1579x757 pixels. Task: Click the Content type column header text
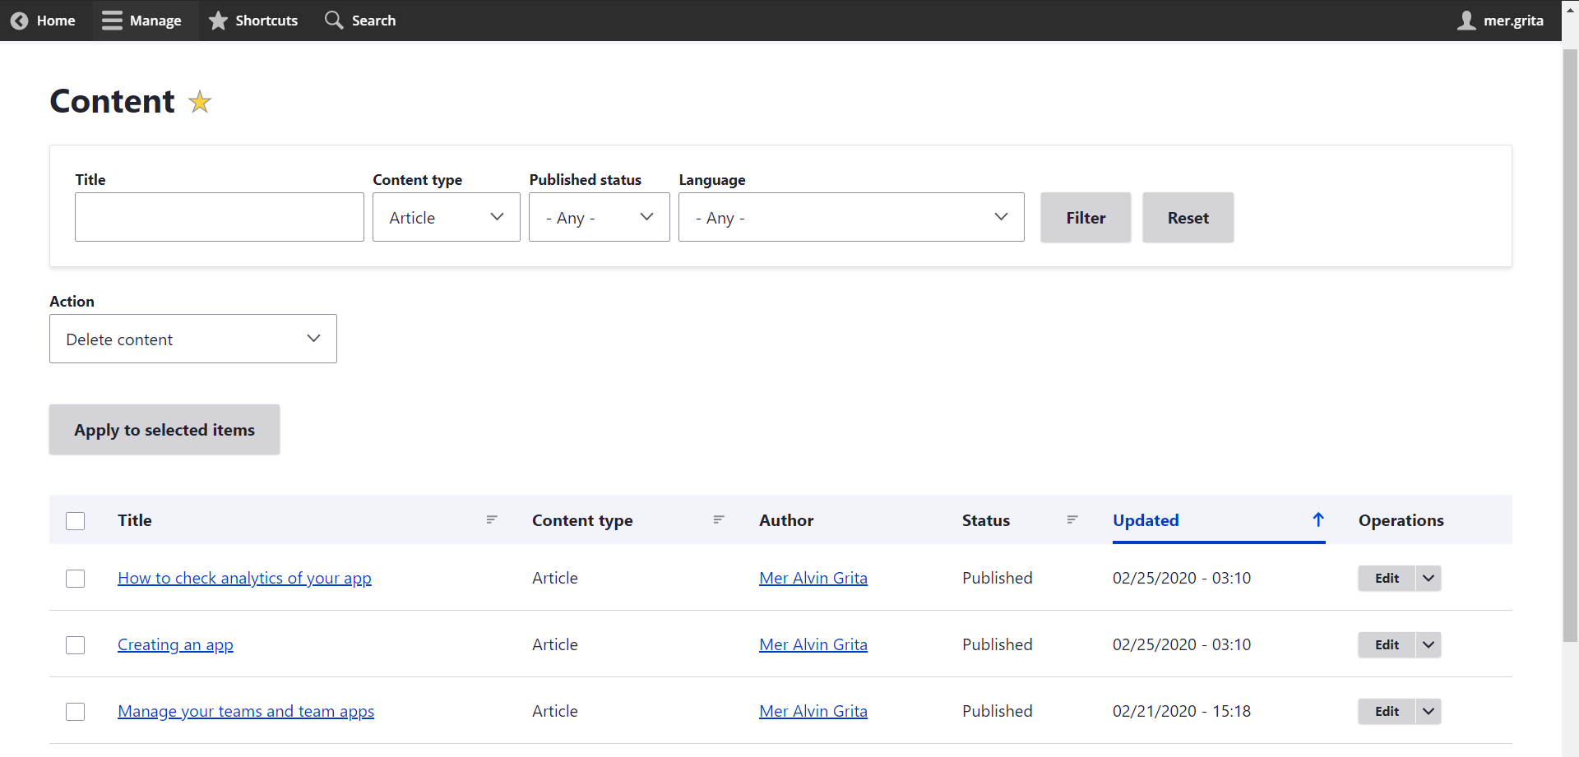582,520
